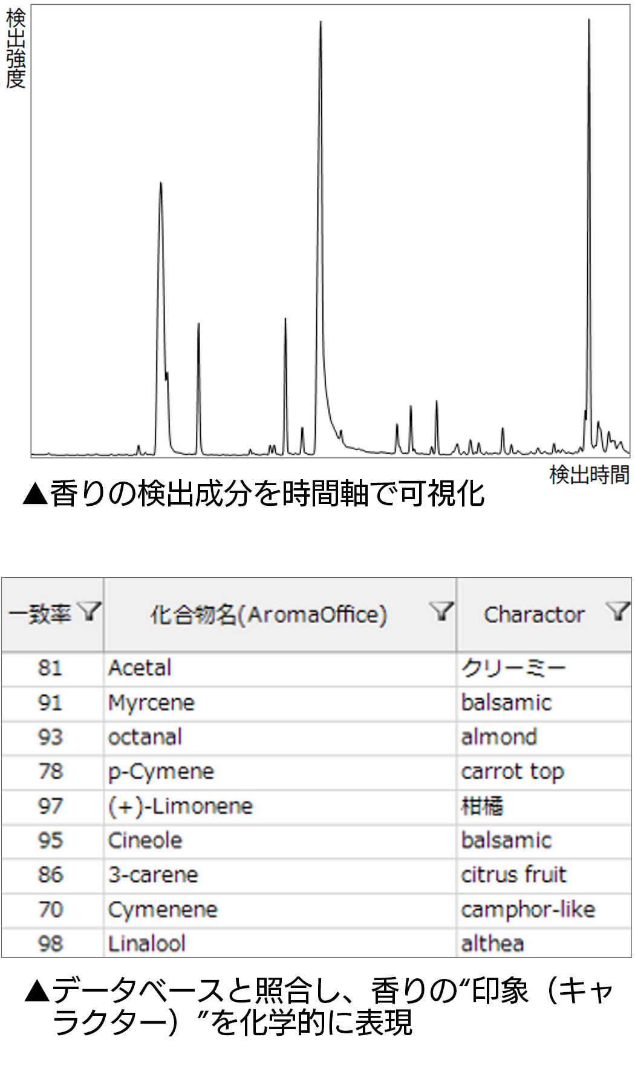
Task: Click the Charactor column header text
Action: point(533,615)
